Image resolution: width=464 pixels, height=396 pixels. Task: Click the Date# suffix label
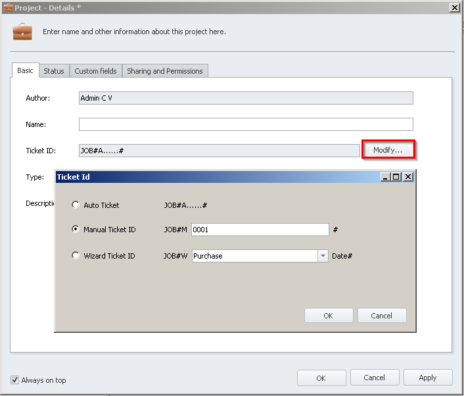pos(342,256)
